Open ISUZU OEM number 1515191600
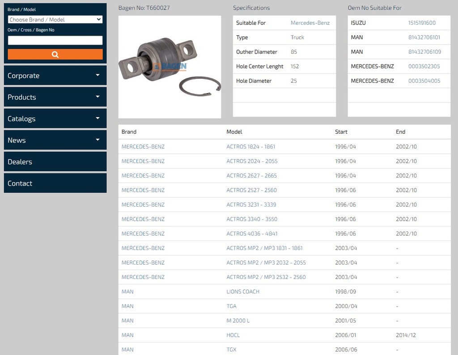The width and height of the screenshot is (458, 355). pyautogui.click(x=422, y=23)
